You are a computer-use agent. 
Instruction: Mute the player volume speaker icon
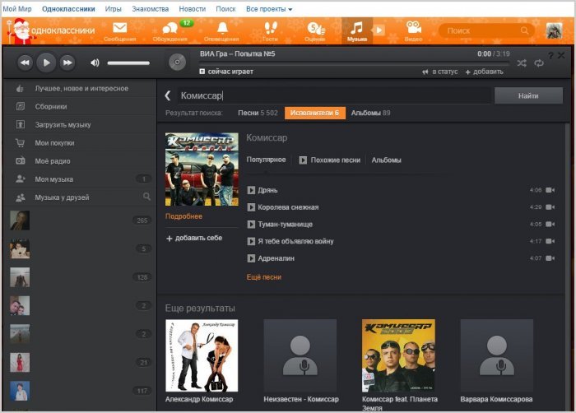pyautogui.click(x=95, y=63)
